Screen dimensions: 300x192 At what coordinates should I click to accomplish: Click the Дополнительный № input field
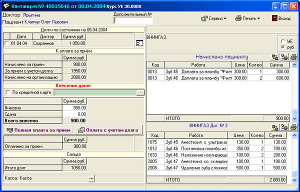(x=133, y=20)
